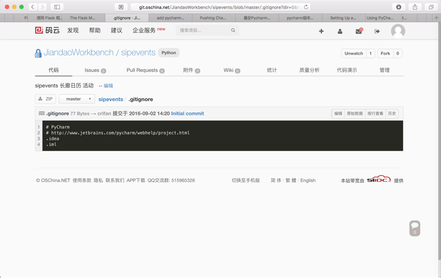Open the 码云 logo home link
Image resolution: width=441 pixels, height=278 pixels.
tap(47, 30)
